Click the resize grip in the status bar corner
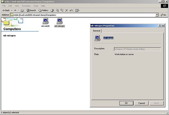169x115 pixels. point(167,113)
